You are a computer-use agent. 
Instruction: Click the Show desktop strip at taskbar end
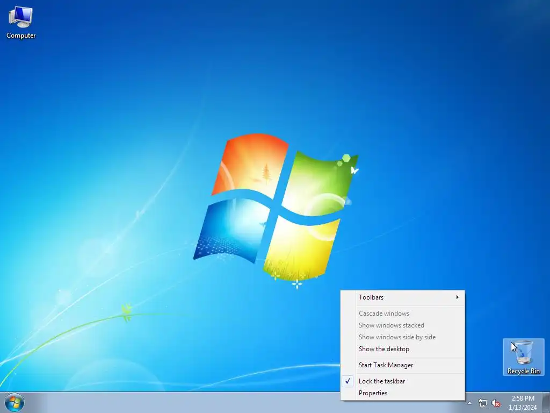(x=546, y=402)
